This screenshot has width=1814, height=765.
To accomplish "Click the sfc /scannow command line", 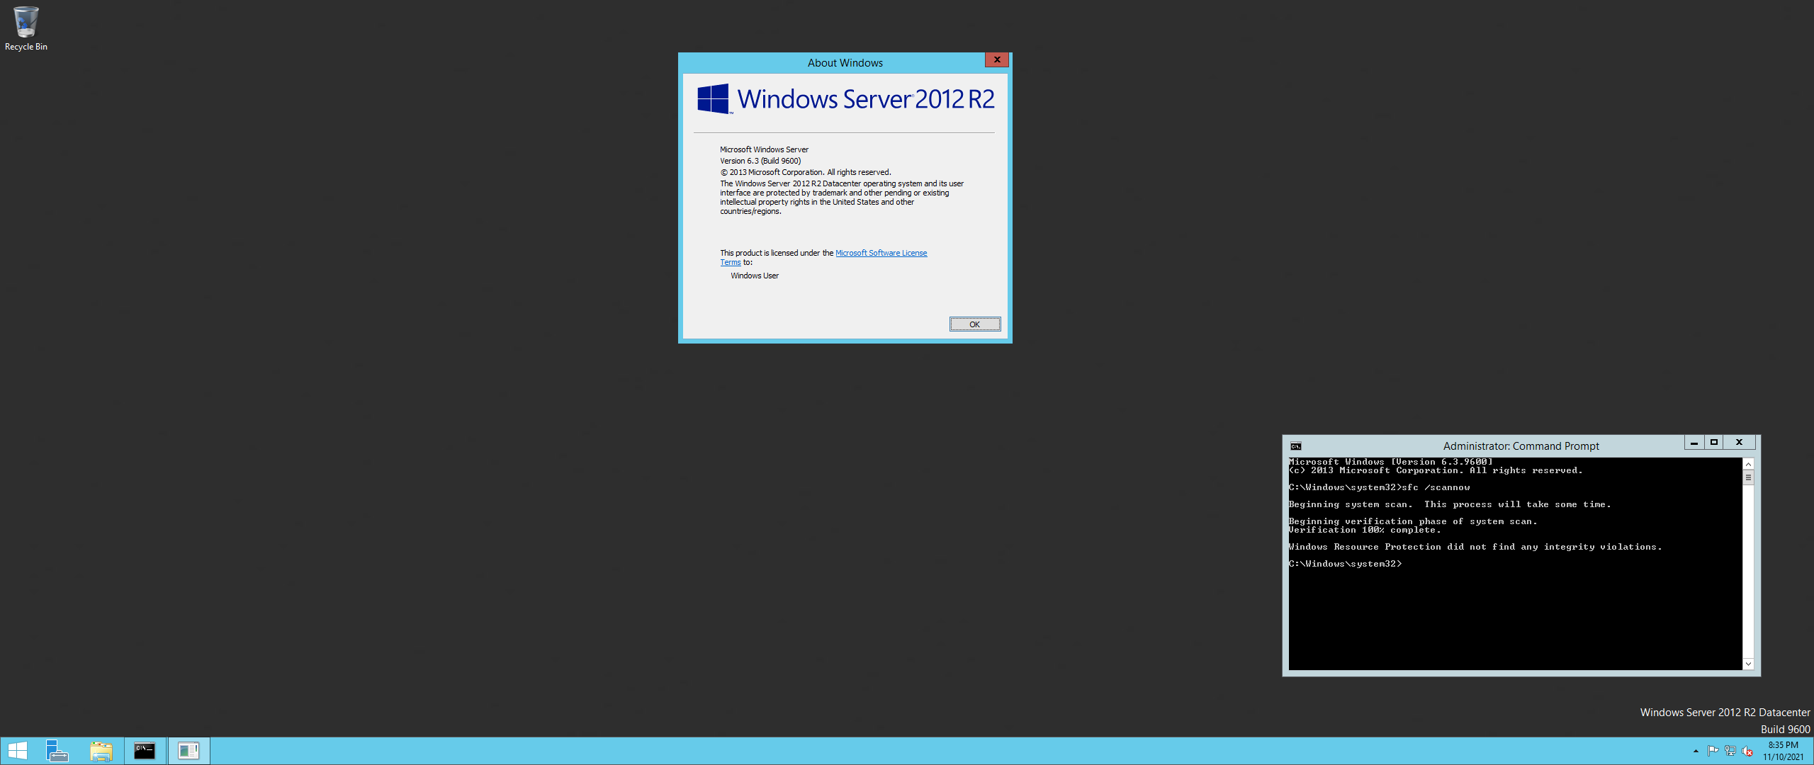I will [1379, 487].
